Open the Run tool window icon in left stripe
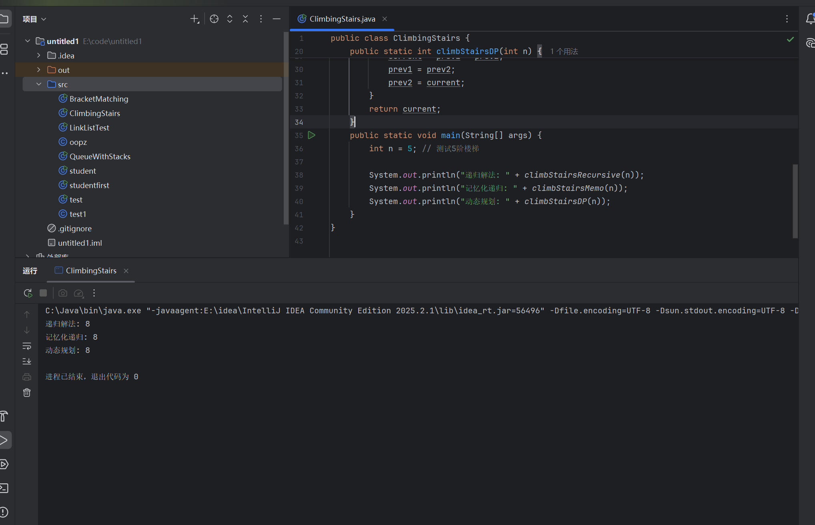This screenshot has height=525, width=815. pyautogui.click(x=5, y=440)
